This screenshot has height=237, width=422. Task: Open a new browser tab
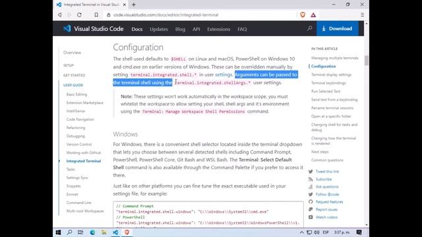(x=134, y=5)
